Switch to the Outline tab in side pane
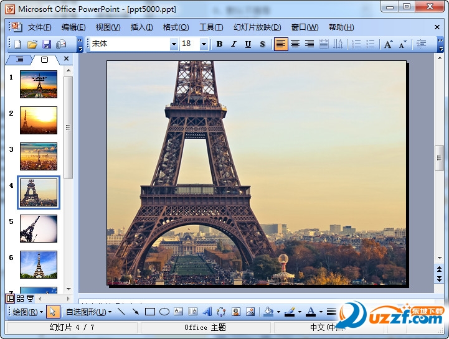Image resolution: width=449 pixels, height=339 pixels. pos(20,60)
